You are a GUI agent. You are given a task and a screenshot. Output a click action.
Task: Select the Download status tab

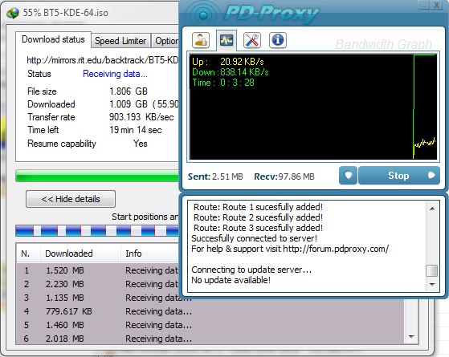(x=53, y=39)
